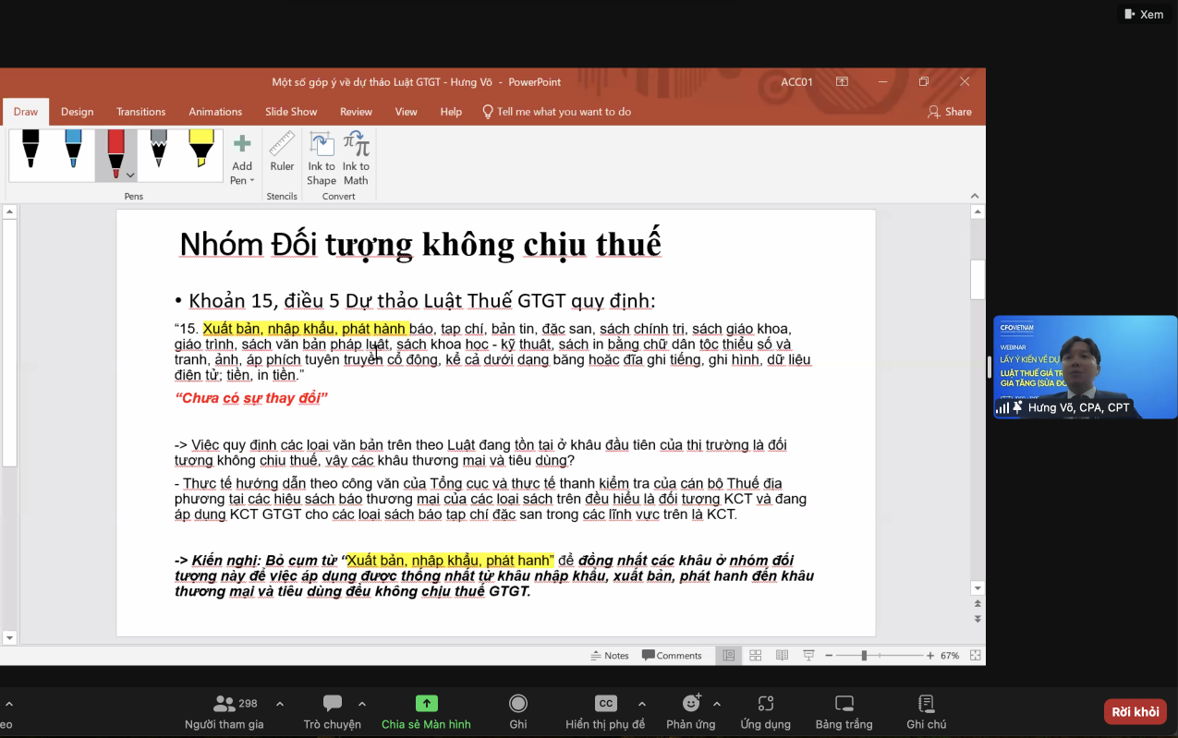Image resolution: width=1178 pixels, height=738 pixels.
Task: Switch to Reading View icon
Action: [x=782, y=656]
